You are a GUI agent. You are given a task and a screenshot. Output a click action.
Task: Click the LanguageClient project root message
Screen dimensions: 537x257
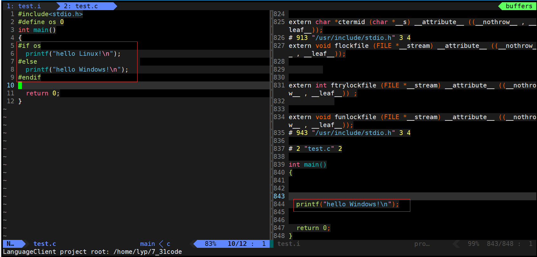92,252
